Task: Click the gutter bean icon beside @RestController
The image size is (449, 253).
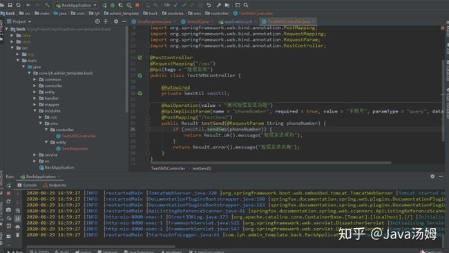Action: [x=140, y=57]
